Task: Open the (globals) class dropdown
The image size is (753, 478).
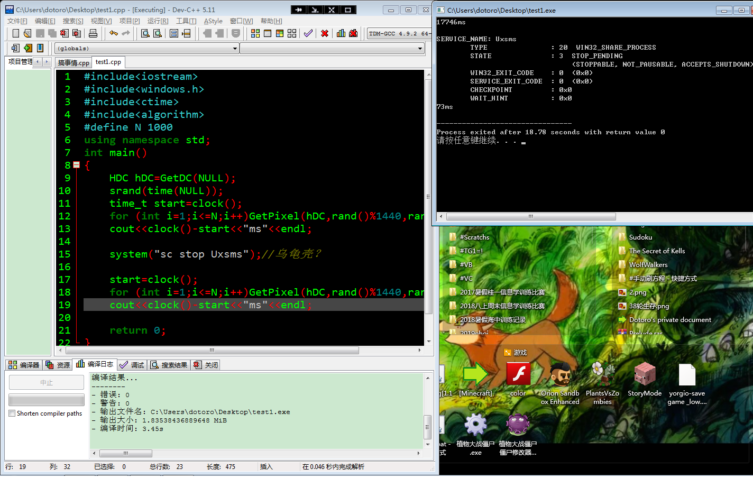Action: [147, 48]
